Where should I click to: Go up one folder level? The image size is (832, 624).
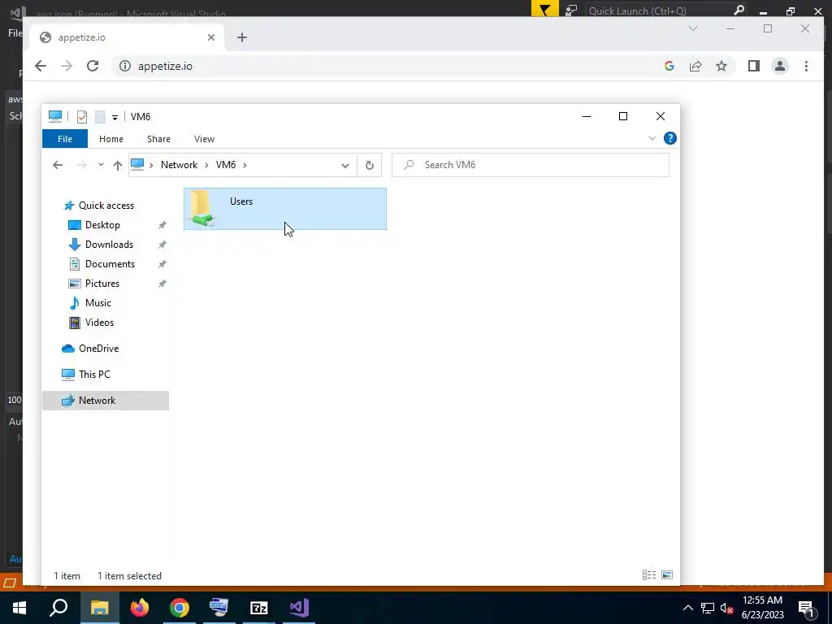click(118, 165)
